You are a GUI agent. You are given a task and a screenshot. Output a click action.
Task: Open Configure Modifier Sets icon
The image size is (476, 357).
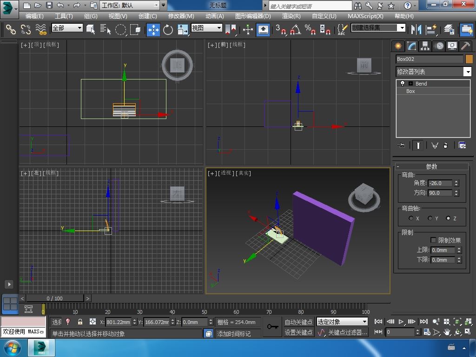[462, 145]
